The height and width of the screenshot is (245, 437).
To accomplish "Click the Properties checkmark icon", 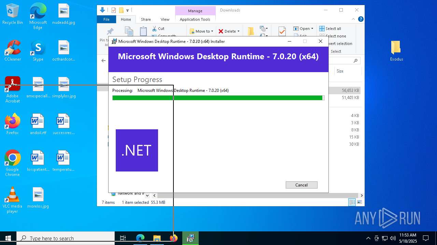I will pos(282,31).
